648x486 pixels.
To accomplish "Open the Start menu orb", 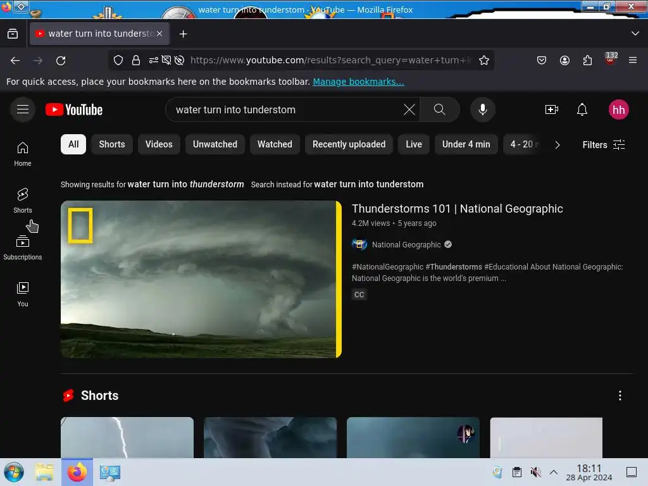I will pos(14,472).
